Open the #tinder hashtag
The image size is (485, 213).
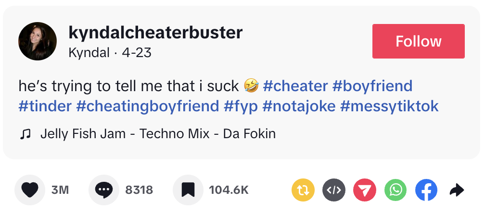(45, 106)
